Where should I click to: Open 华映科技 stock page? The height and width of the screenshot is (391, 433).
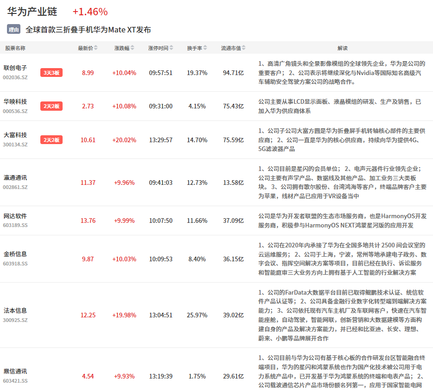point(15,101)
